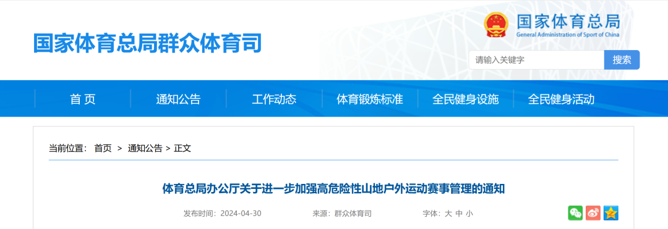Click the national emblem logo
The image size is (668, 229).
click(496, 24)
